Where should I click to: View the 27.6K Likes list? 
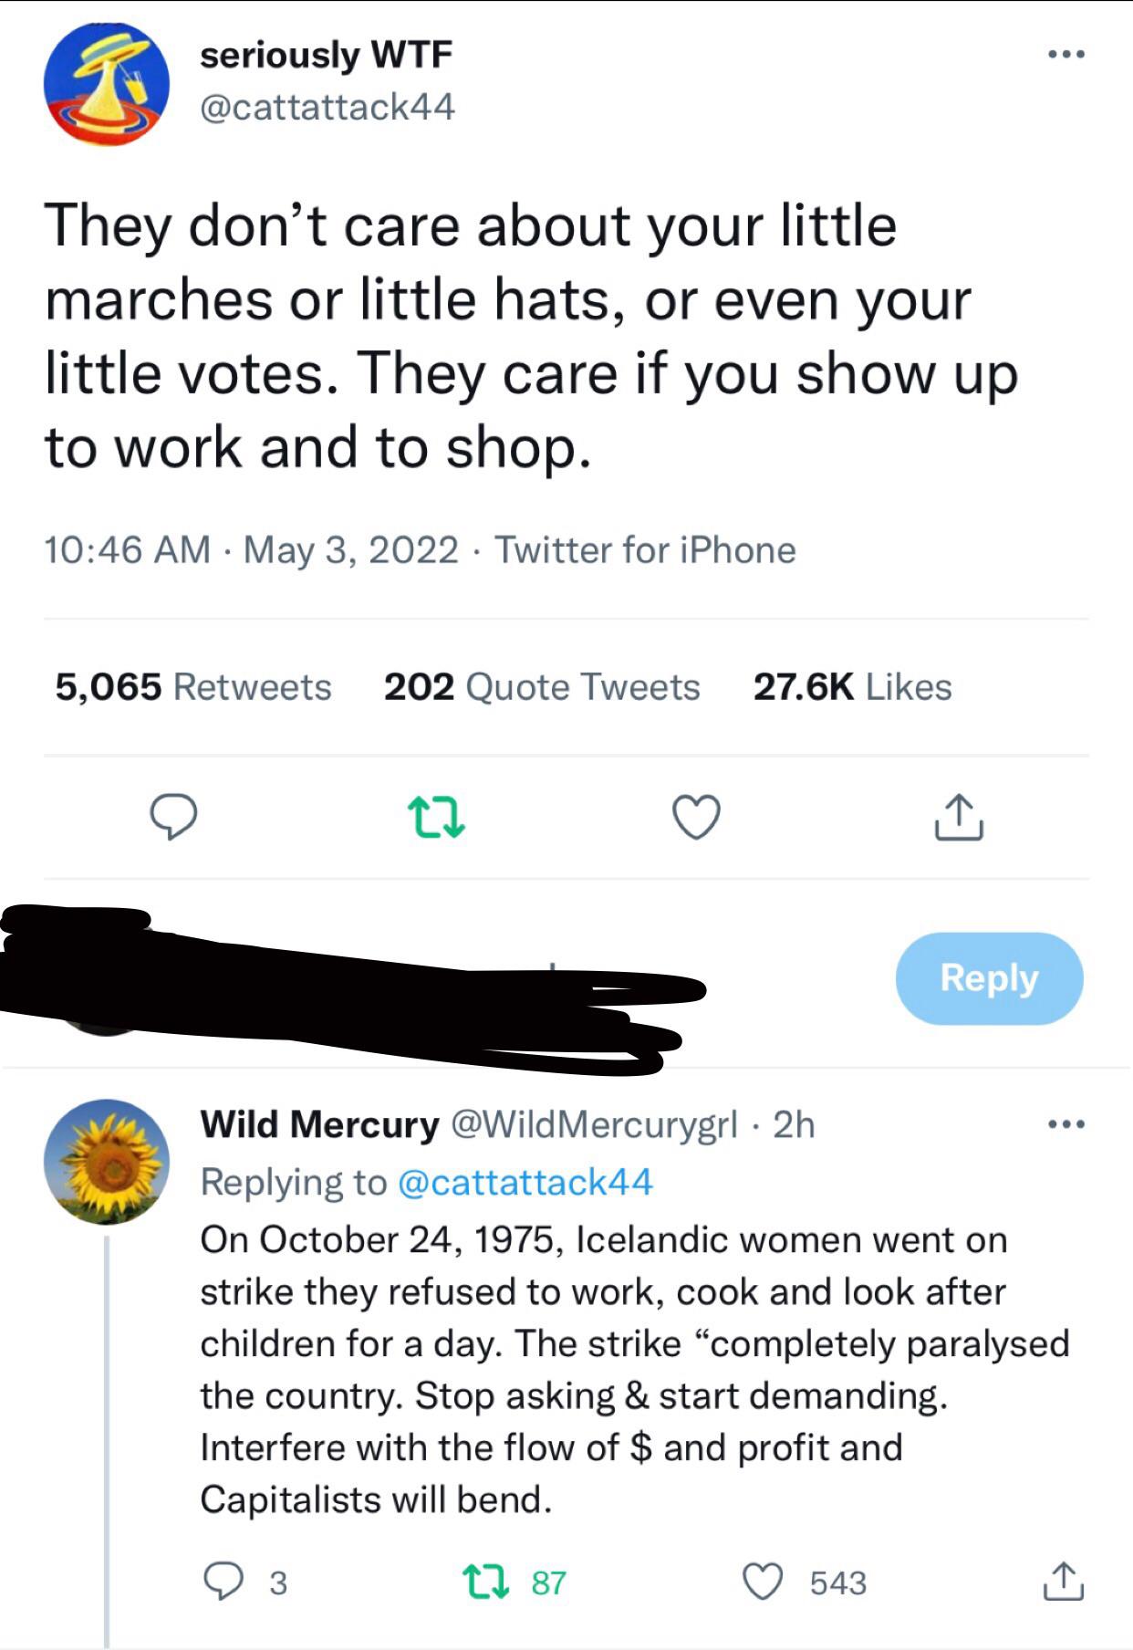coord(852,686)
